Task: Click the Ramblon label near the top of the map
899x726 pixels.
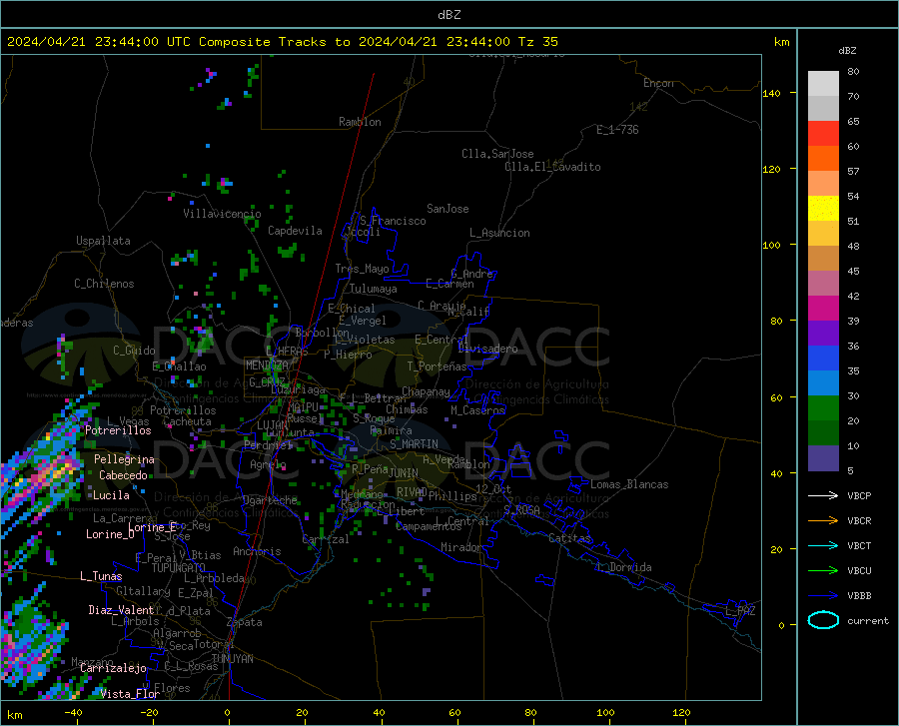Action: click(x=360, y=122)
